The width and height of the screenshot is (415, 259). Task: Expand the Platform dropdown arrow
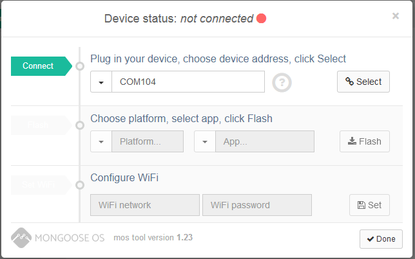click(101, 141)
